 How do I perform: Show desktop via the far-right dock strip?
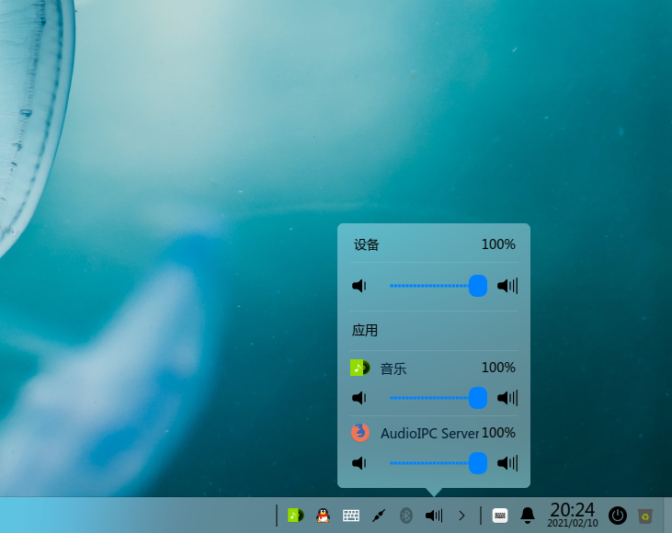pyautogui.click(x=667, y=515)
